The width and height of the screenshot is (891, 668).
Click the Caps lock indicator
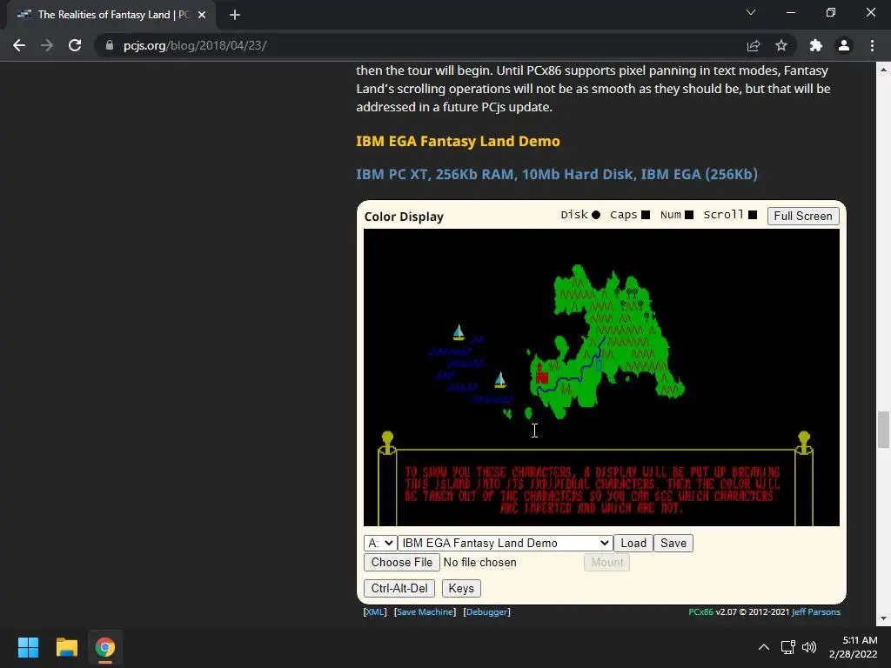click(646, 215)
